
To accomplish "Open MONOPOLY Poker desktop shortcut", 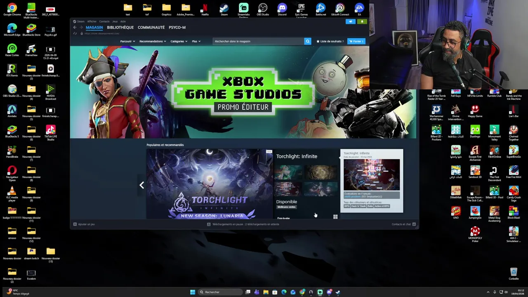I will (x=475, y=234).
